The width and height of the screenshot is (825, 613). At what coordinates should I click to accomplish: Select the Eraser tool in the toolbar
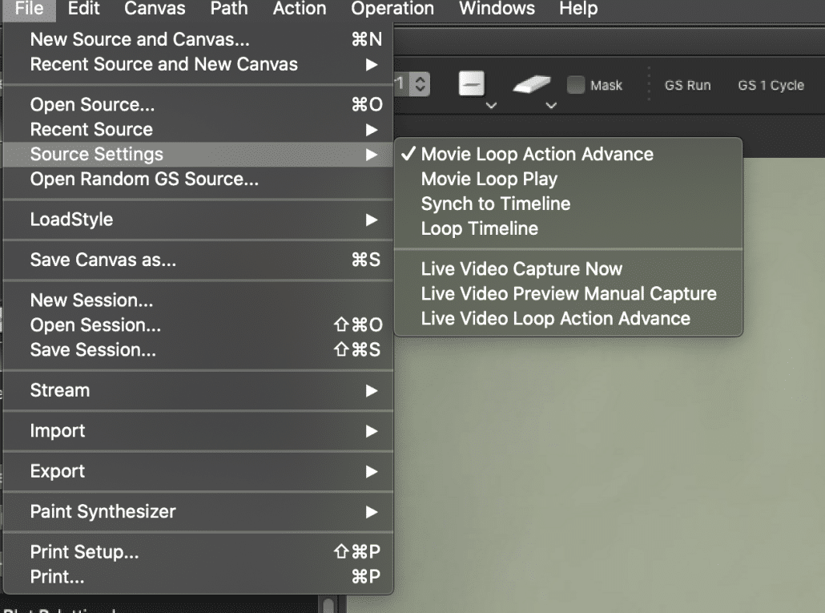point(531,83)
